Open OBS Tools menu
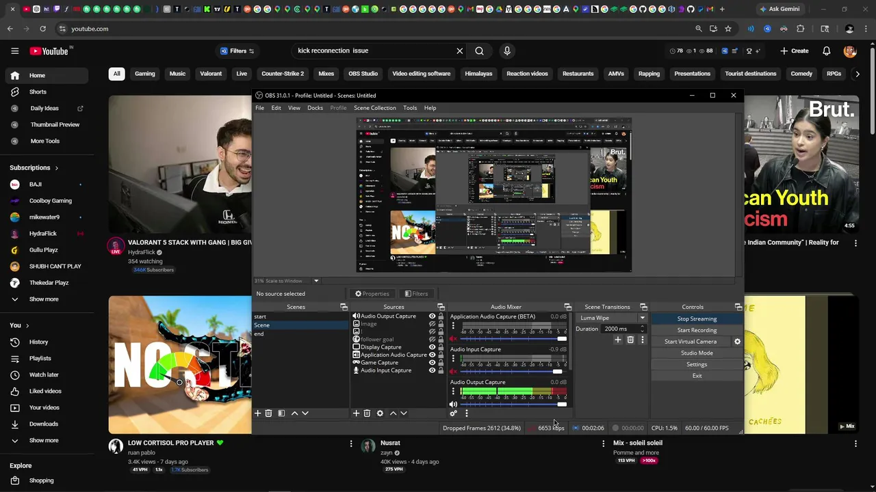 point(410,108)
